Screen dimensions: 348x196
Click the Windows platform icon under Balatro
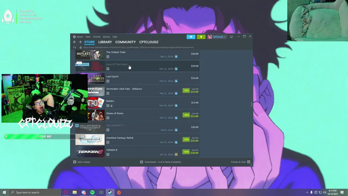click(x=108, y=106)
